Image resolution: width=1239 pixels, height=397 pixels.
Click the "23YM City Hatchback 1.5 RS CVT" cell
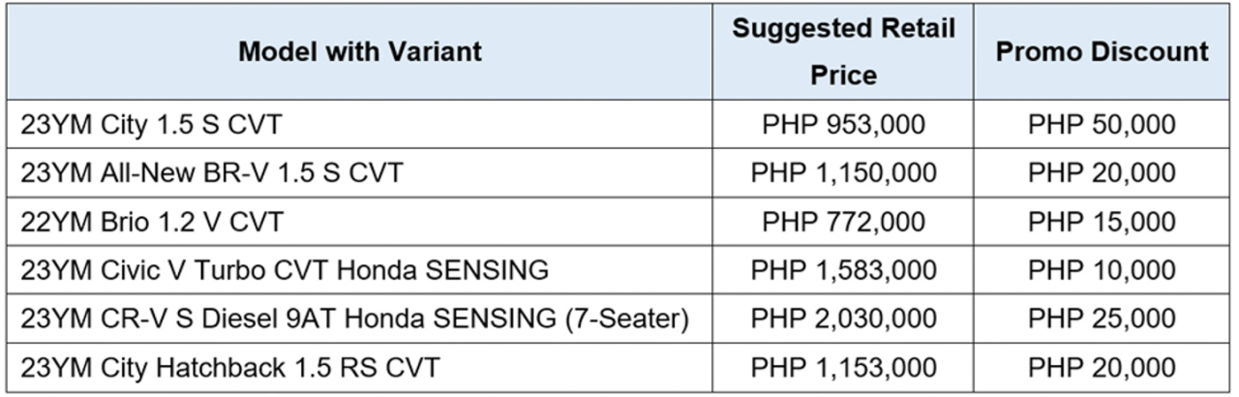click(230, 368)
